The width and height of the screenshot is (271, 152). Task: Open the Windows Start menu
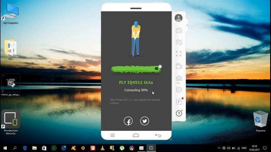tap(5, 148)
